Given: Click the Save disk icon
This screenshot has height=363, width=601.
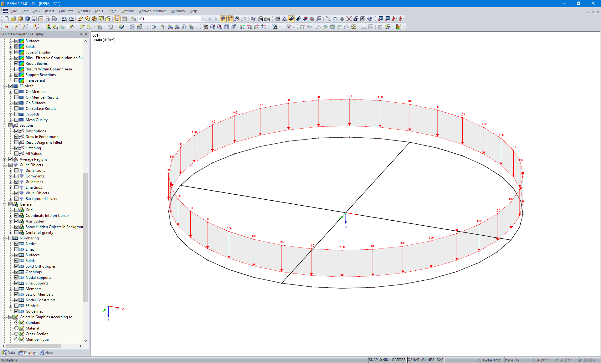Looking at the screenshot, I should [x=34, y=19].
